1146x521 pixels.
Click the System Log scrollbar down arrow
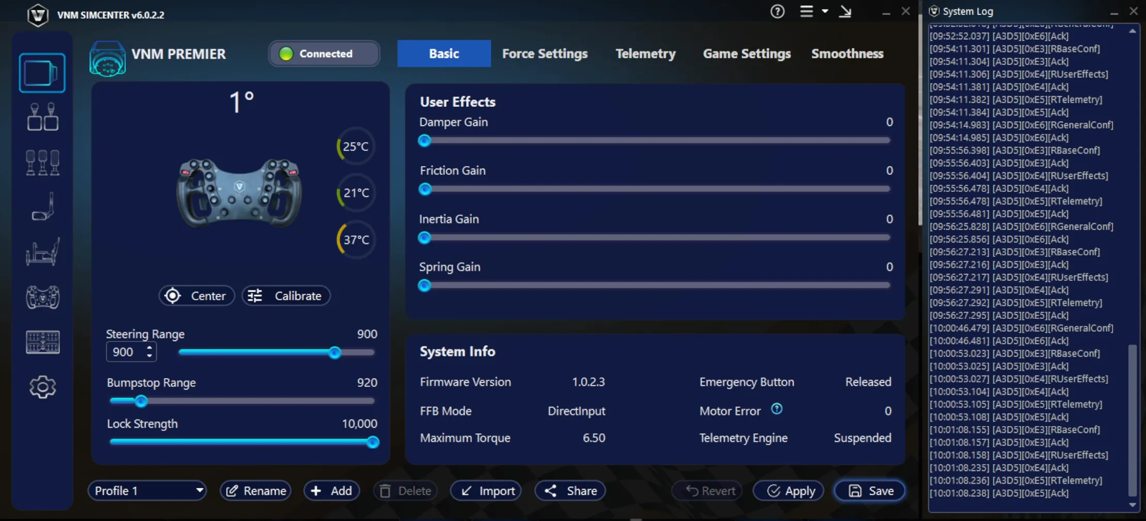coord(1132,505)
